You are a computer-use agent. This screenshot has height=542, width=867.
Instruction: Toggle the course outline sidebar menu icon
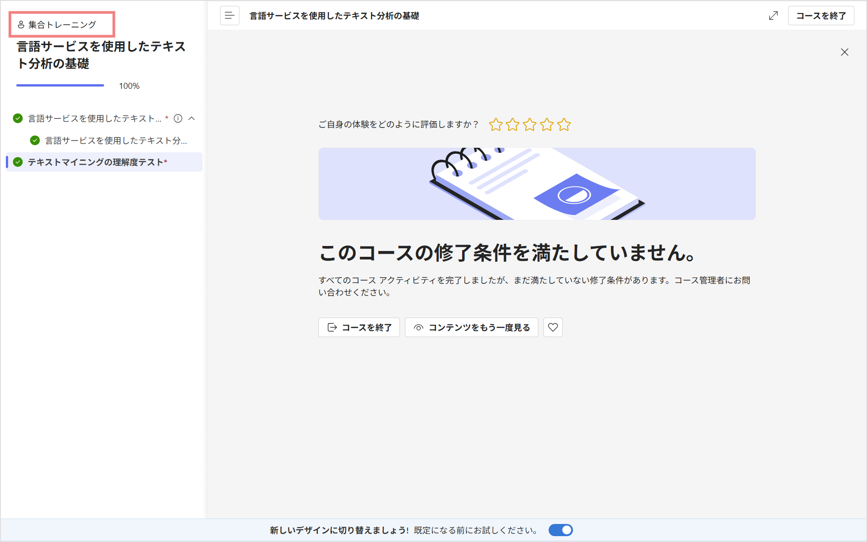click(229, 16)
